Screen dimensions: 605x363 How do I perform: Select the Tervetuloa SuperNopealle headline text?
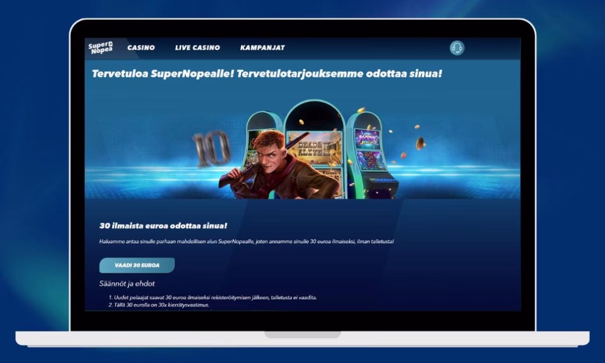pos(266,74)
